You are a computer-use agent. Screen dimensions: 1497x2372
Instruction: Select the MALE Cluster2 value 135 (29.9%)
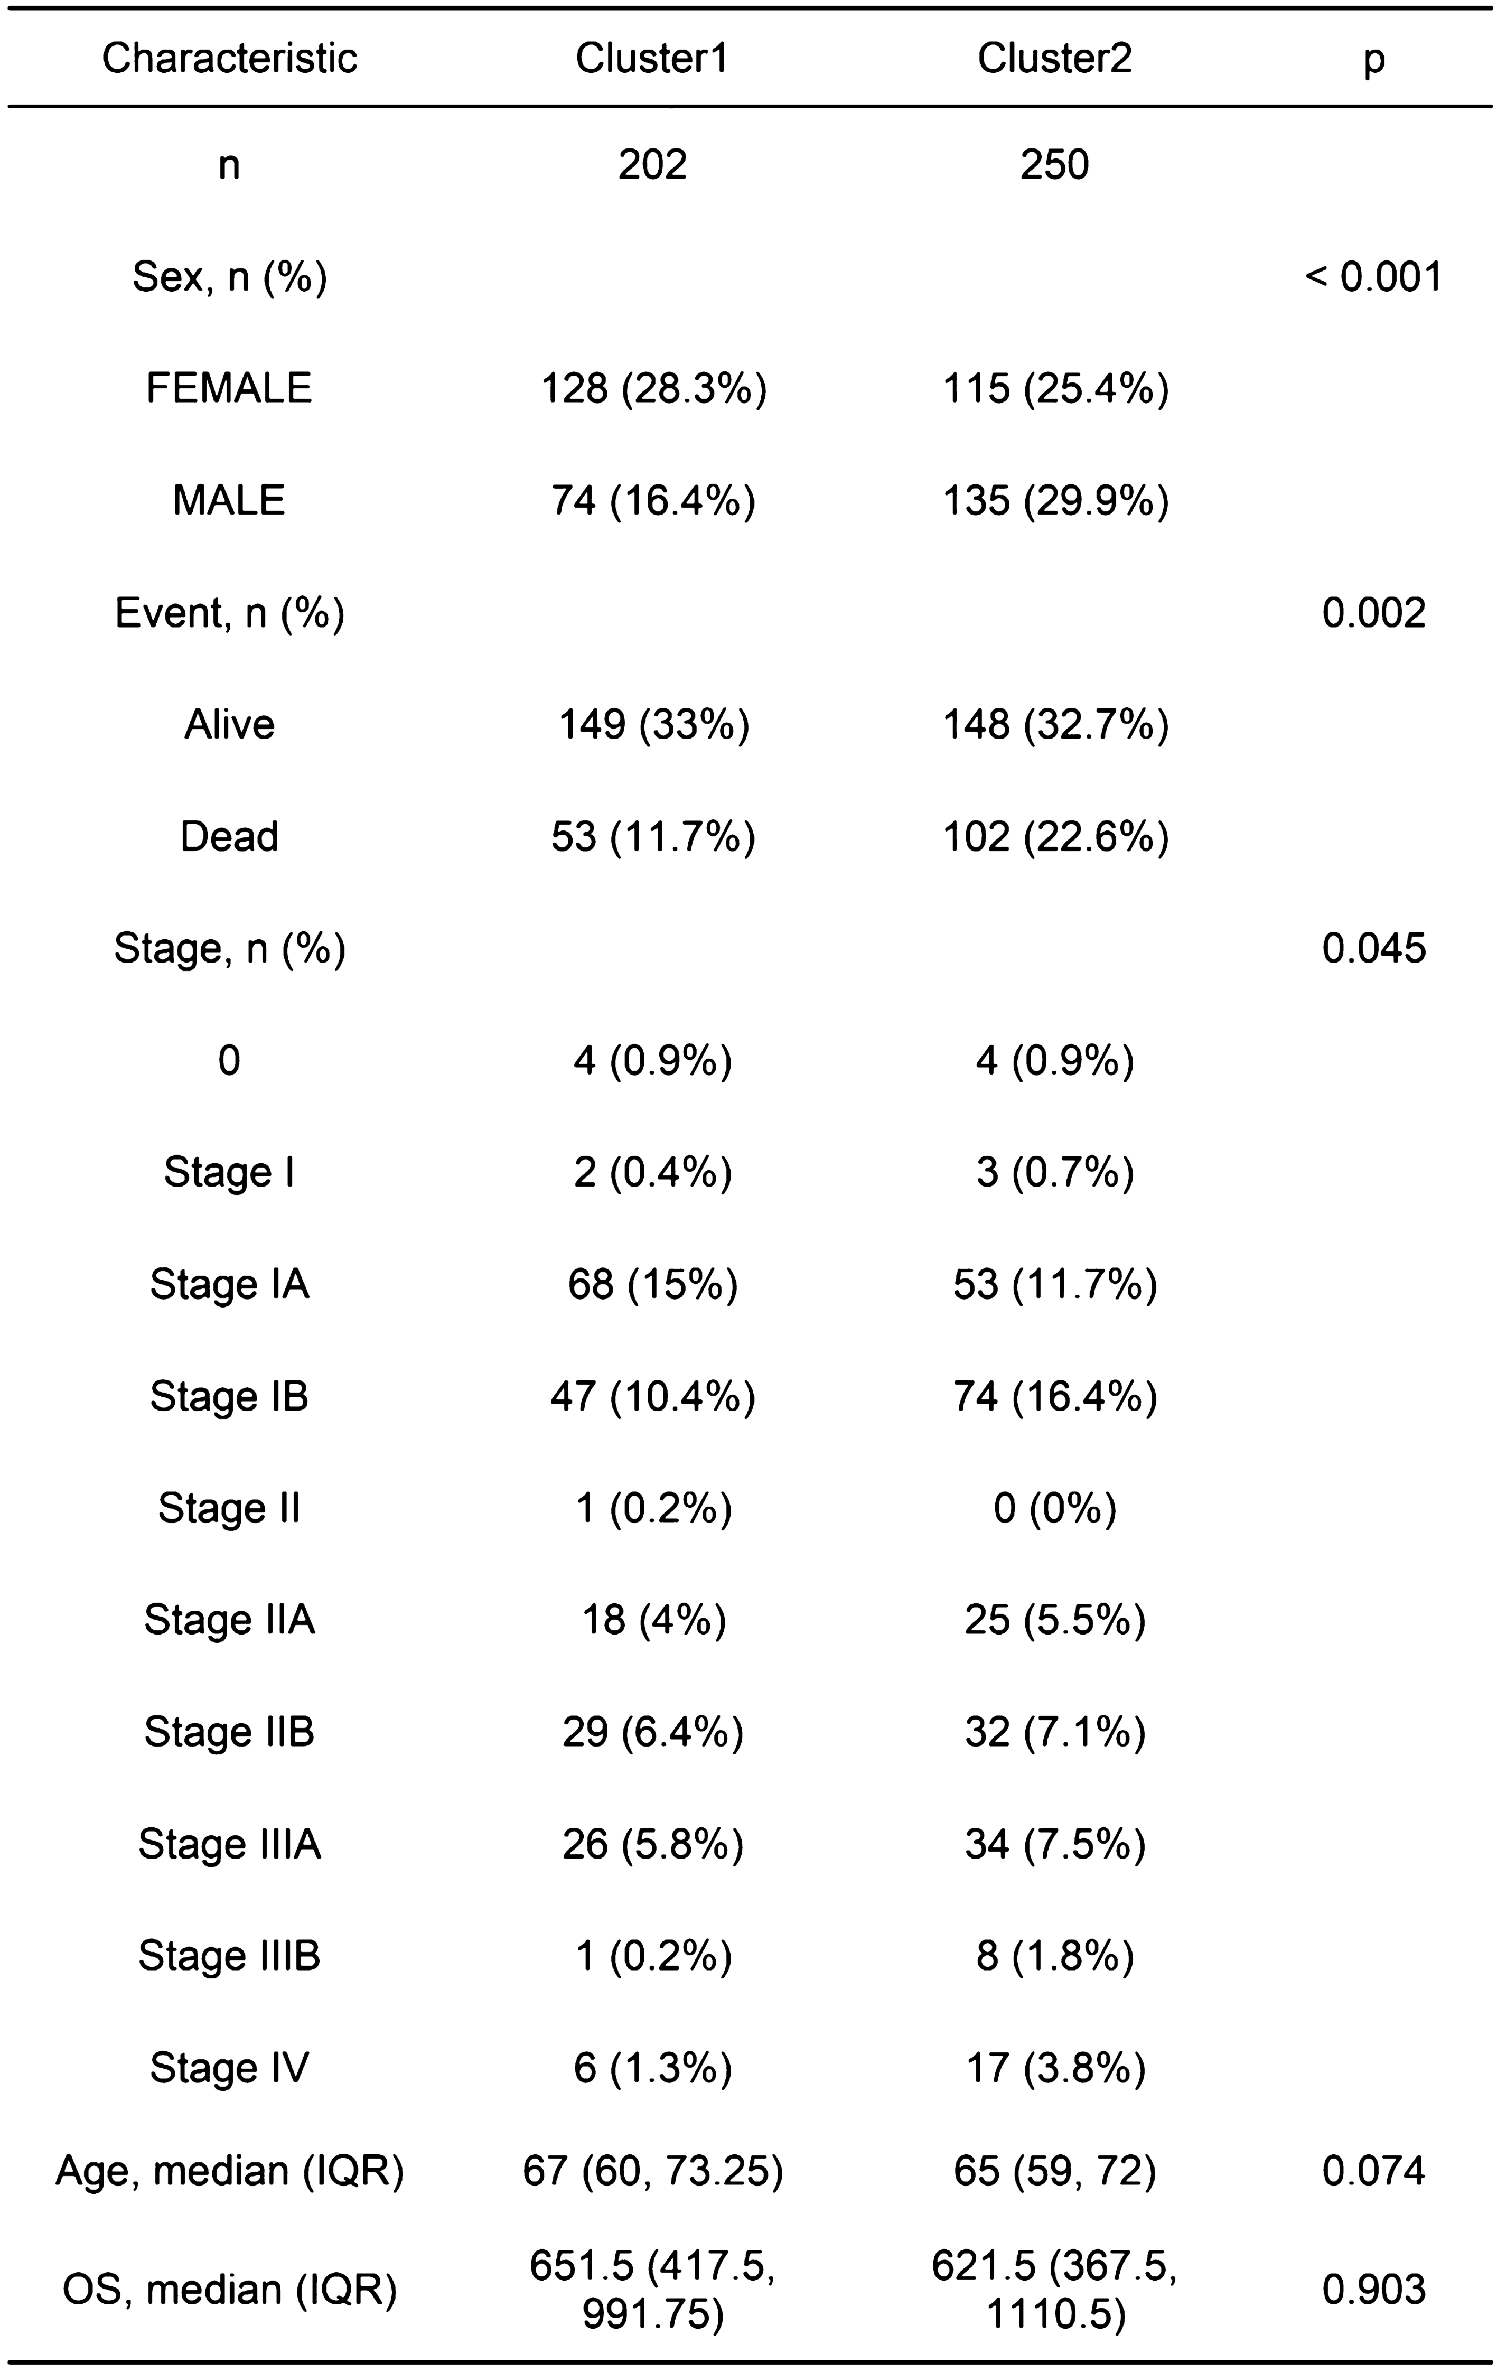point(1056,500)
